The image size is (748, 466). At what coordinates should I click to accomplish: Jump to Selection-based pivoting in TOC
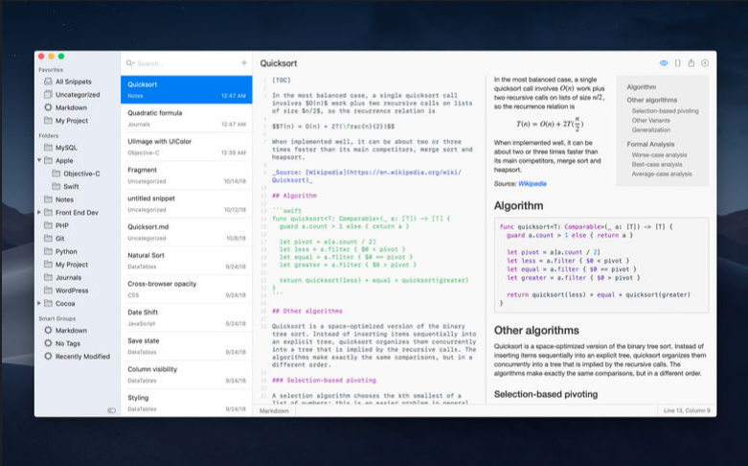tap(665, 111)
